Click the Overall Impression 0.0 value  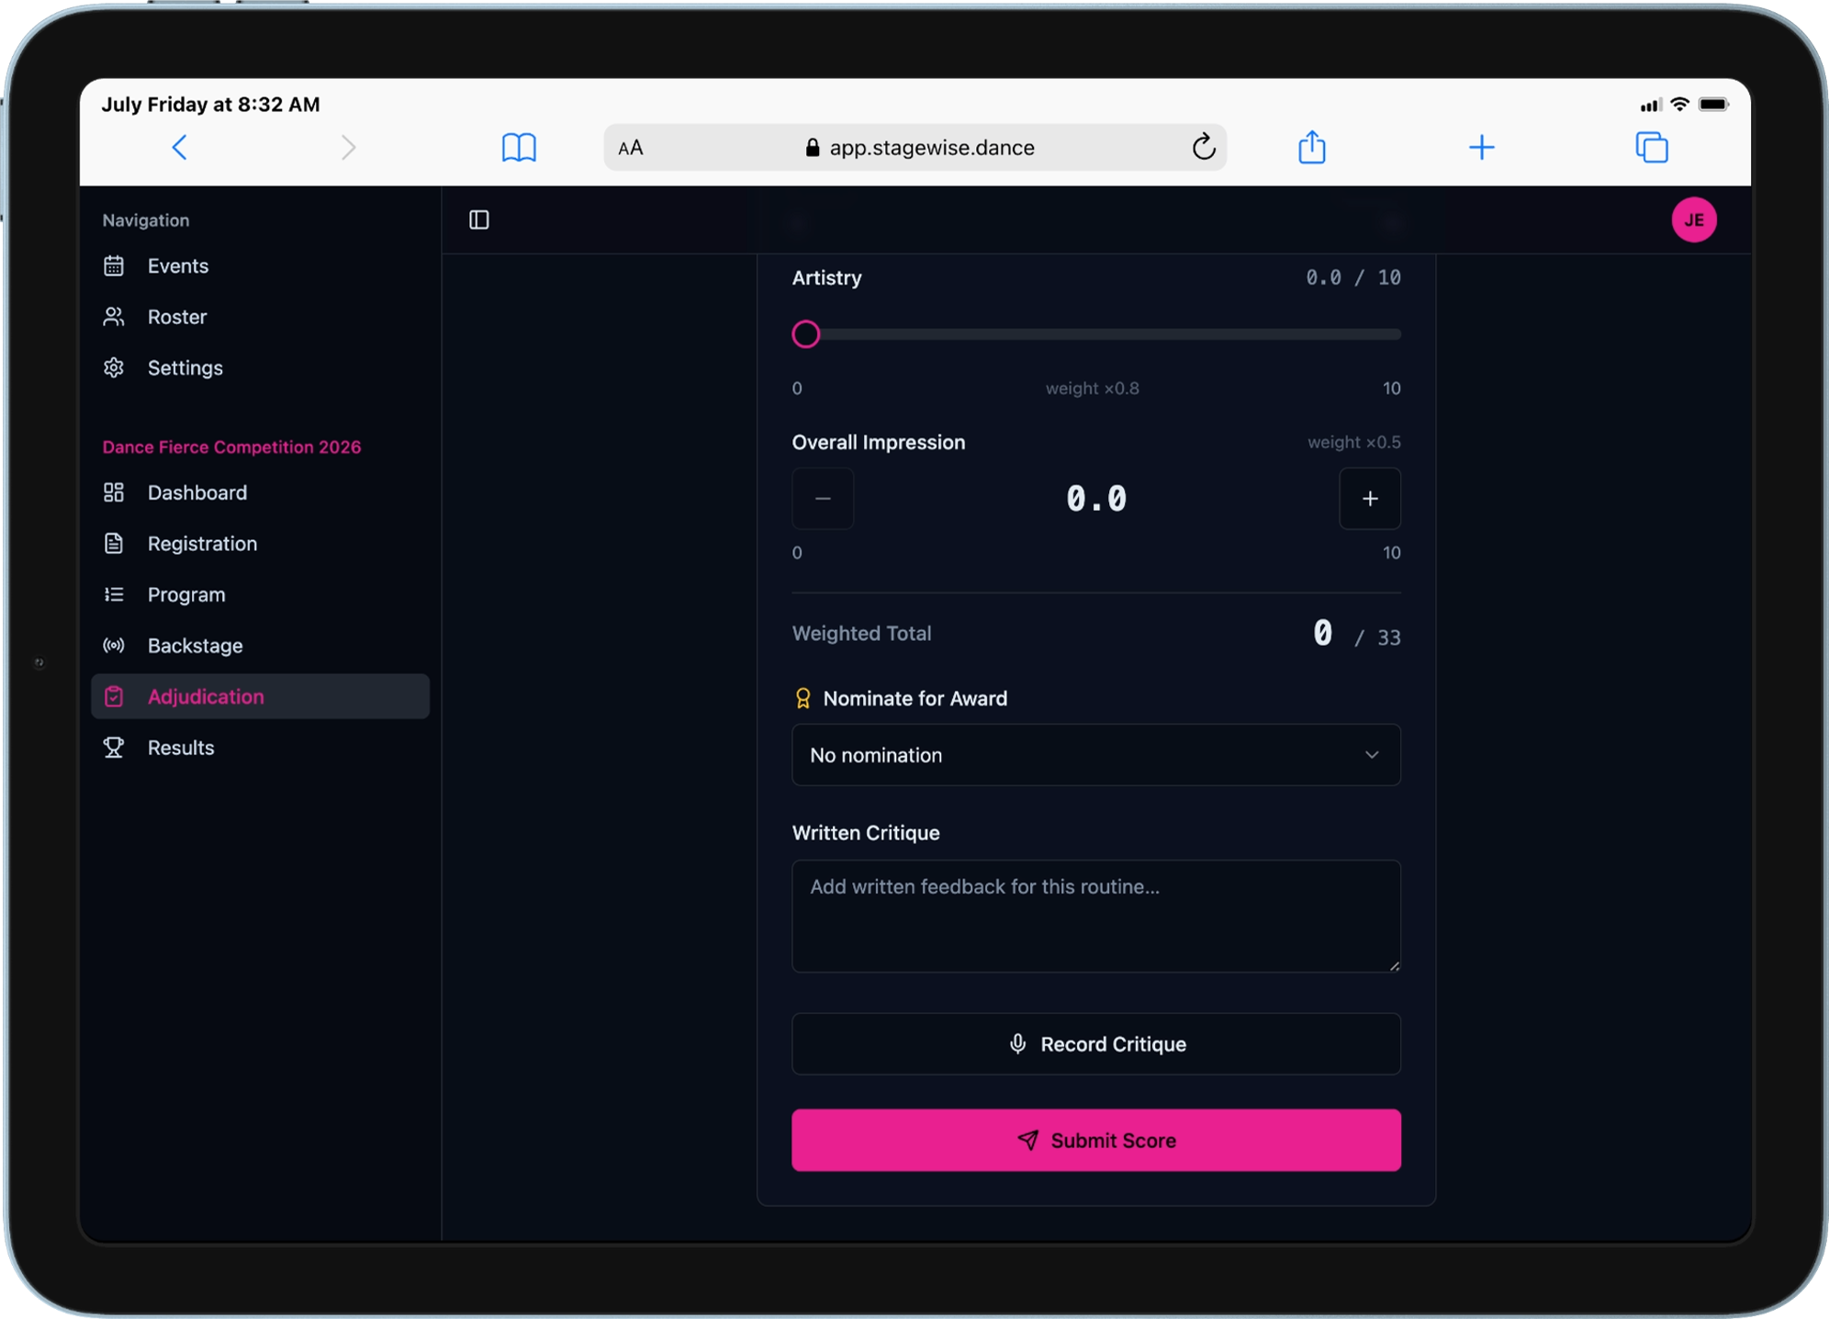(1096, 499)
